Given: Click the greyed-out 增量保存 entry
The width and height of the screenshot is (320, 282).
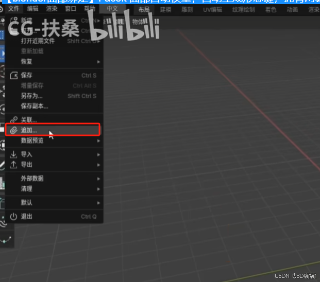Looking at the screenshot, I should (x=54, y=86).
